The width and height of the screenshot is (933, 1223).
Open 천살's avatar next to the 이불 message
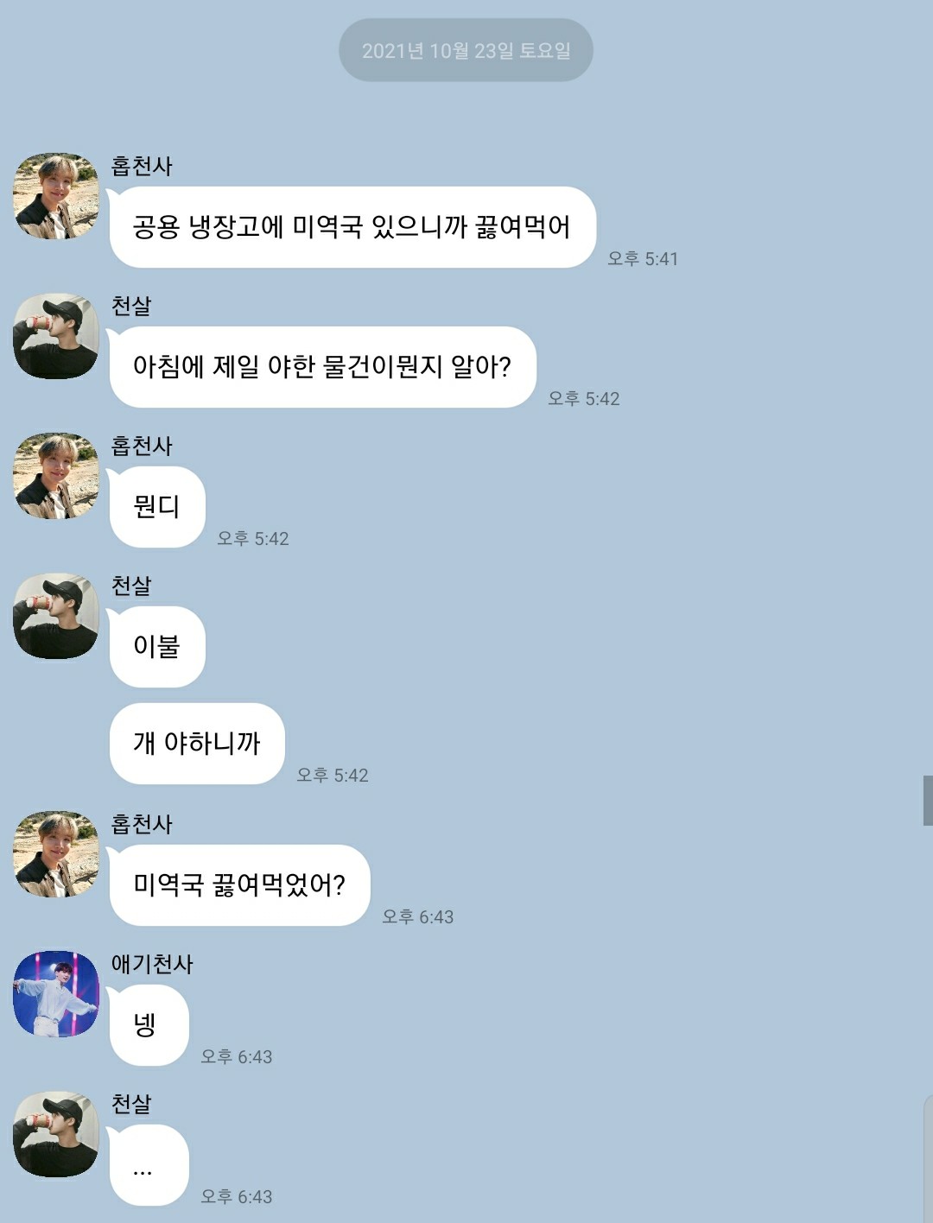click(x=56, y=616)
